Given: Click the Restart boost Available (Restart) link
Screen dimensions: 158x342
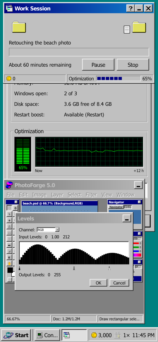Looking at the screenshot, I should click(84, 114).
